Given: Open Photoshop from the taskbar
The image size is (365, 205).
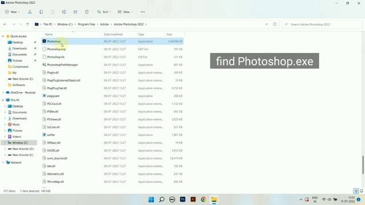Looking at the screenshot, I should pyautogui.click(x=182, y=199).
